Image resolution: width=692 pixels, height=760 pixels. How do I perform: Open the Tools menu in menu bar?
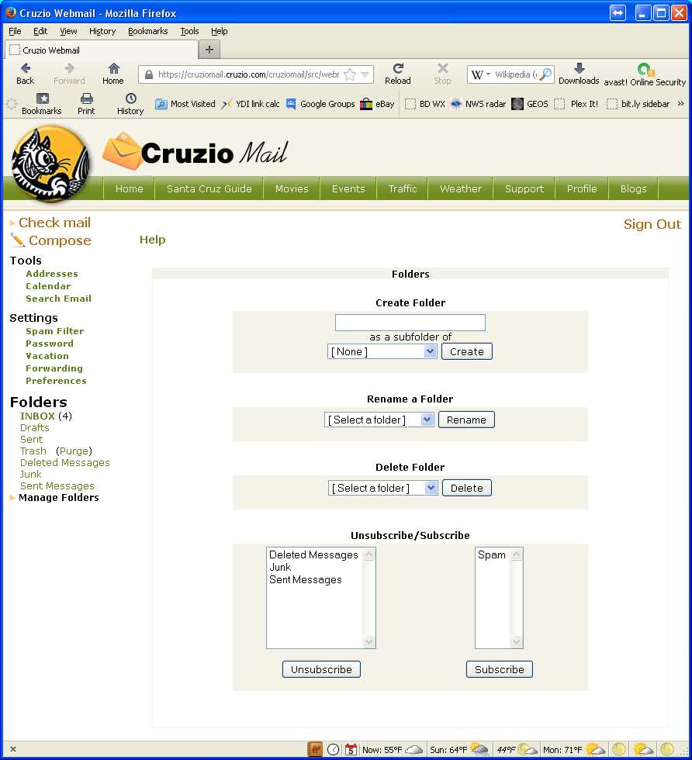click(189, 31)
